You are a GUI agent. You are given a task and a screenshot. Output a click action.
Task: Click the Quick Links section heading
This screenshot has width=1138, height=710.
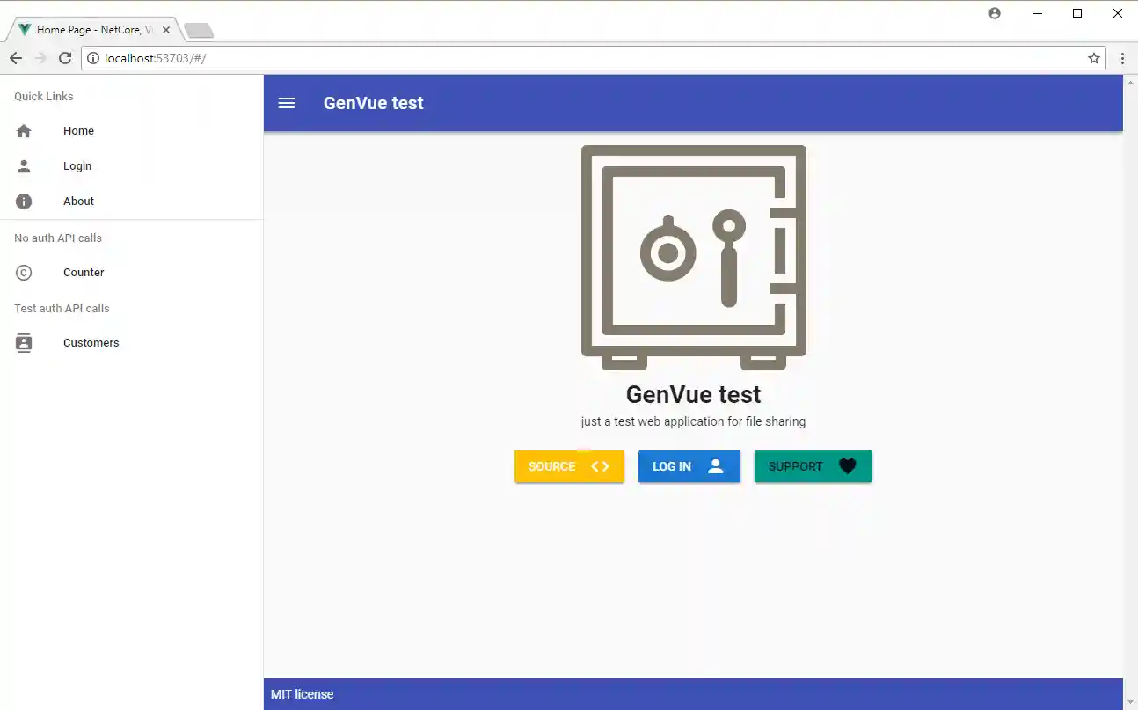pos(43,96)
